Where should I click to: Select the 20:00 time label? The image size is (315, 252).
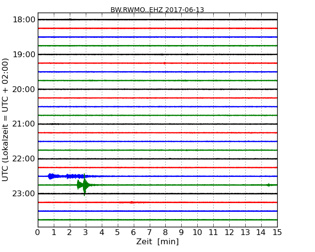click(x=24, y=89)
